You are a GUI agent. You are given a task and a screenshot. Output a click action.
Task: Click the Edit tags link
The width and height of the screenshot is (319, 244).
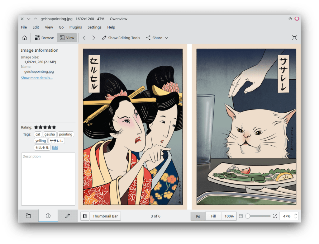click(55, 148)
